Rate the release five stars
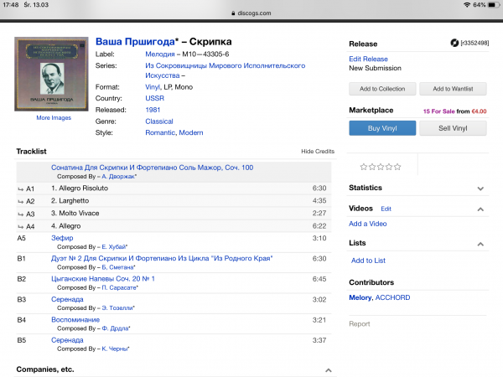This screenshot has height=377, width=503. (397, 167)
